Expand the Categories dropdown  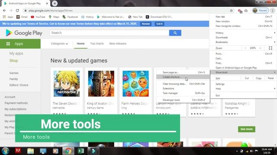59,43
